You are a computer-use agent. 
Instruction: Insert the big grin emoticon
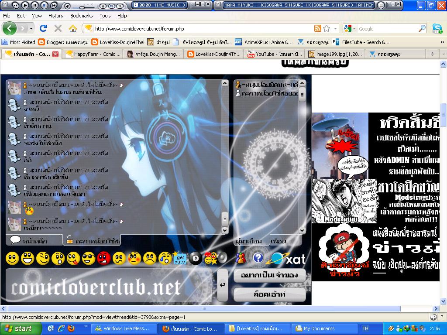[x=28, y=259]
